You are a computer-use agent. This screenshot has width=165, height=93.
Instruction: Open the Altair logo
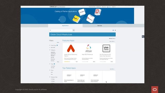click(x=89, y=49)
